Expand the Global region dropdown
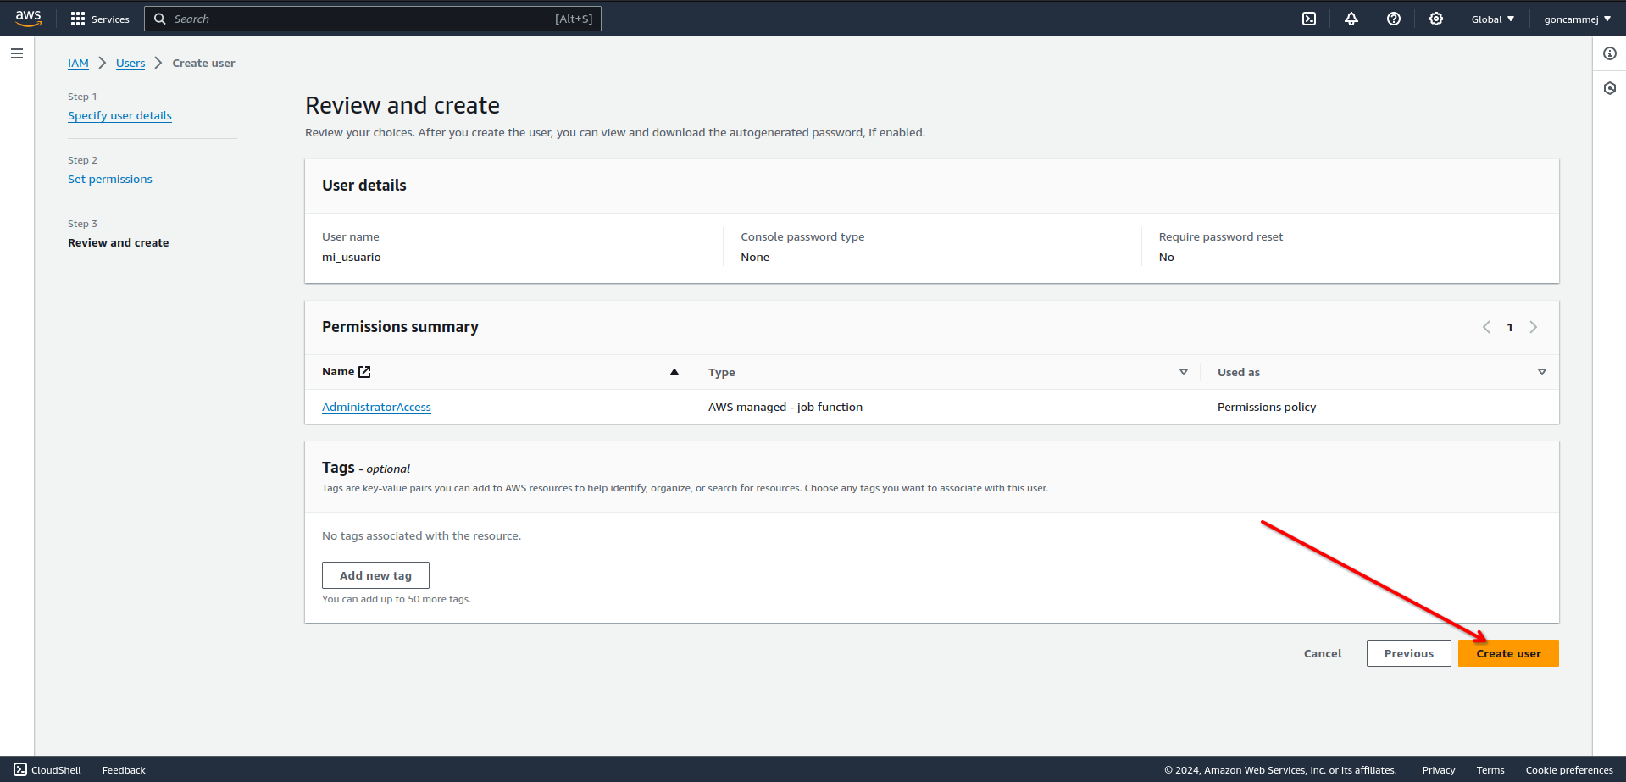The image size is (1626, 782). (1492, 19)
